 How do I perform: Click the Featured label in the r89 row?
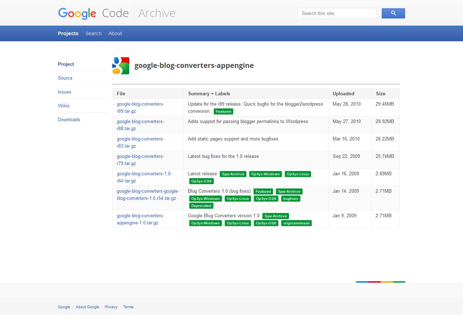[x=223, y=111]
